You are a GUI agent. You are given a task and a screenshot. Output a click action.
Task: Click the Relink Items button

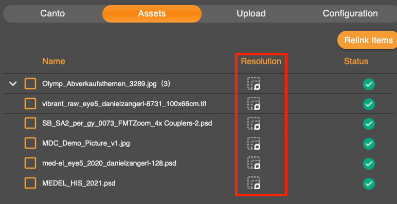(368, 40)
